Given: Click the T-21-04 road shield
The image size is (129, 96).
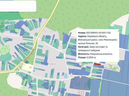Looking at the screenshot, I should click(20, 64).
